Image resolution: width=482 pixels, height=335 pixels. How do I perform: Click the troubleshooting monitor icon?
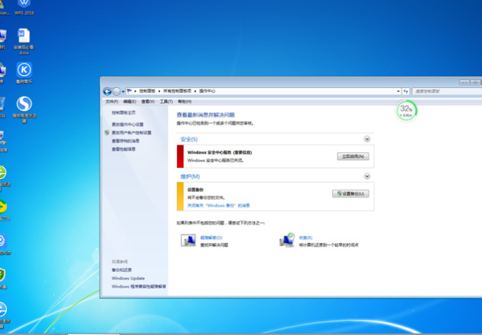click(x=188, y=240)
